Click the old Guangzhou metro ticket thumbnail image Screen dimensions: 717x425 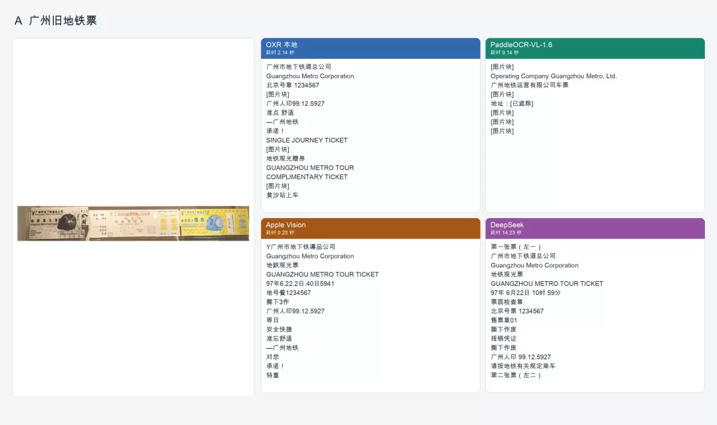click(133, 223)
